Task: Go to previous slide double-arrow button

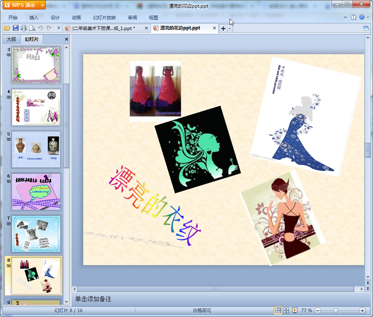Action: click(x=368, y=283)
